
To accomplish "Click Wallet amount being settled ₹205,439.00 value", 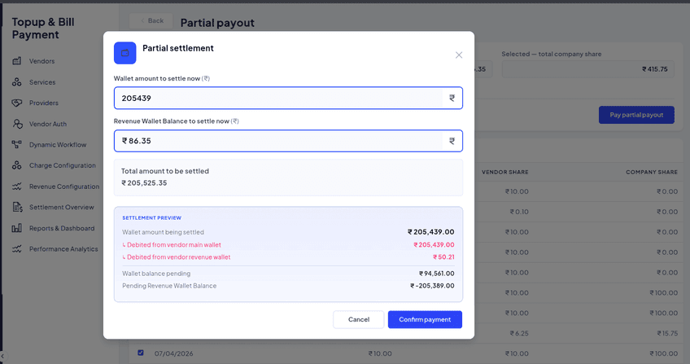I will click(x=430, y=232).
